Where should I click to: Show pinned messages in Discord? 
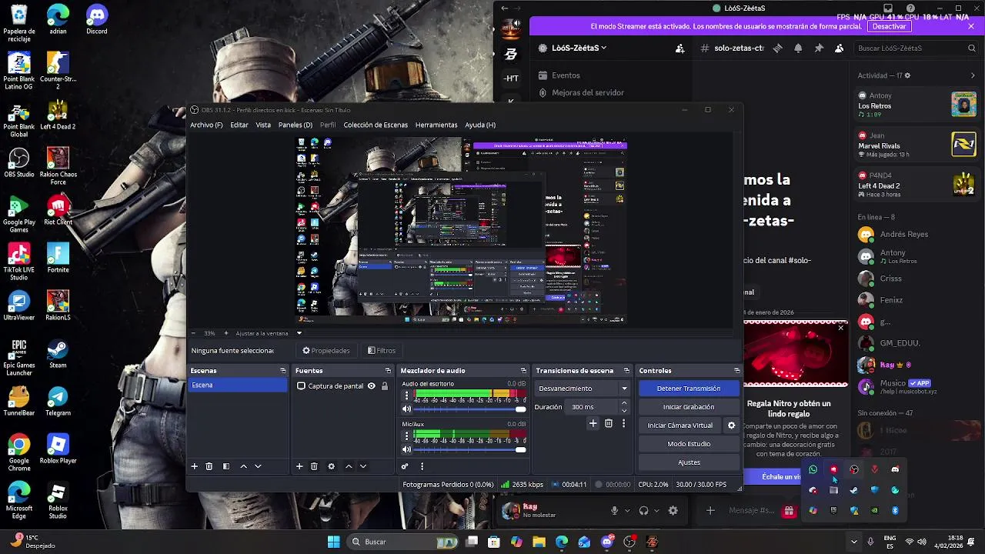[x=819, y=48]
